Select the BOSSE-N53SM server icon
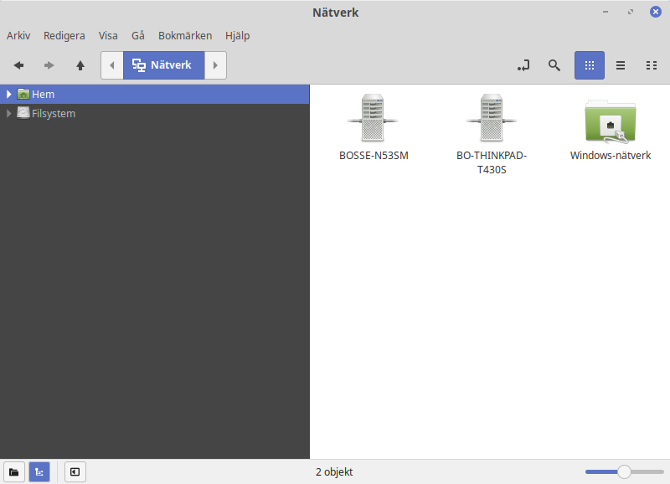The width and height of the screenshot is (670, 484). click(x=373, y=117)
